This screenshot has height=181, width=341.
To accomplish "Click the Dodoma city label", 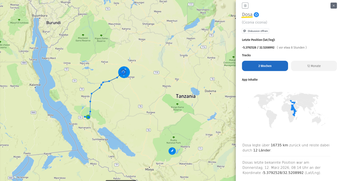I will [210, 91].
